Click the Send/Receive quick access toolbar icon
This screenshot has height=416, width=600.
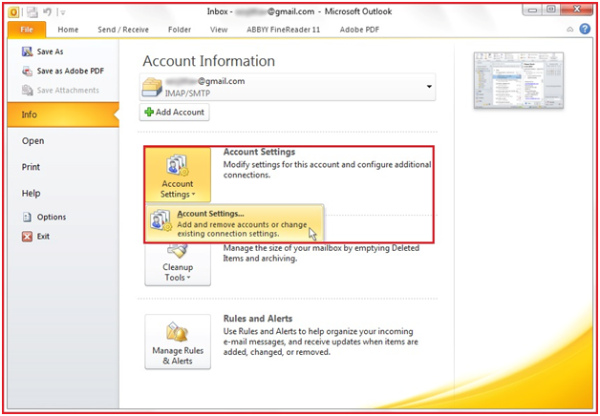coord(32,12)
